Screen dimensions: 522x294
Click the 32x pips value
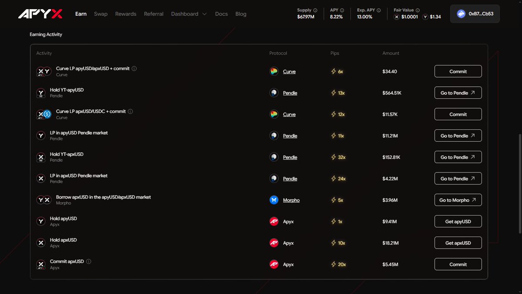[x=341, y=157]
